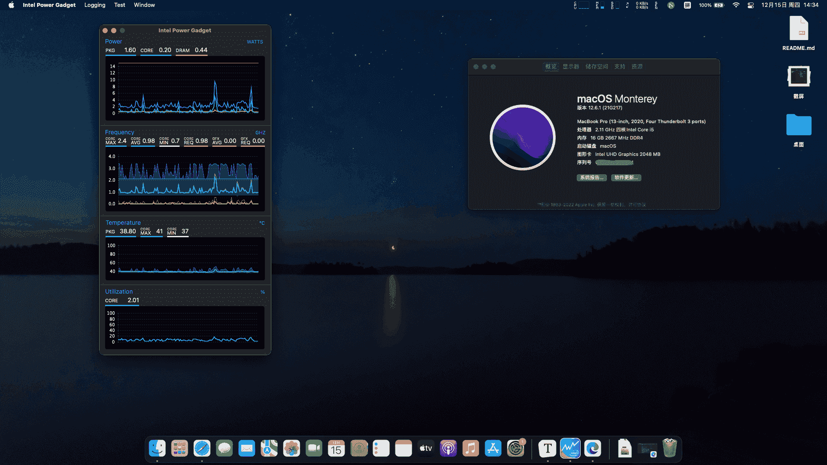This screenshot has height=465, width=827.
Task: Open Trash in the Dock
Action: (670, 449)
